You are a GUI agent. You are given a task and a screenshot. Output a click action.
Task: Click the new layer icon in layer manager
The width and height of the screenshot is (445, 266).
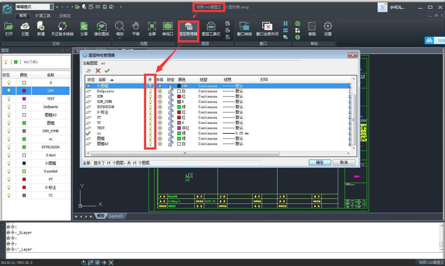[89, 70]
